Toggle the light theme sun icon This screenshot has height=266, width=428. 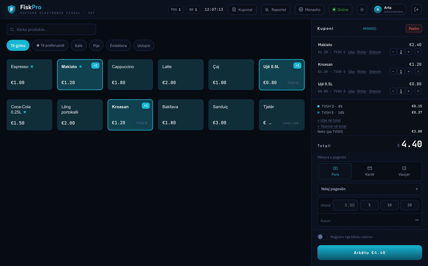(362, 10)
